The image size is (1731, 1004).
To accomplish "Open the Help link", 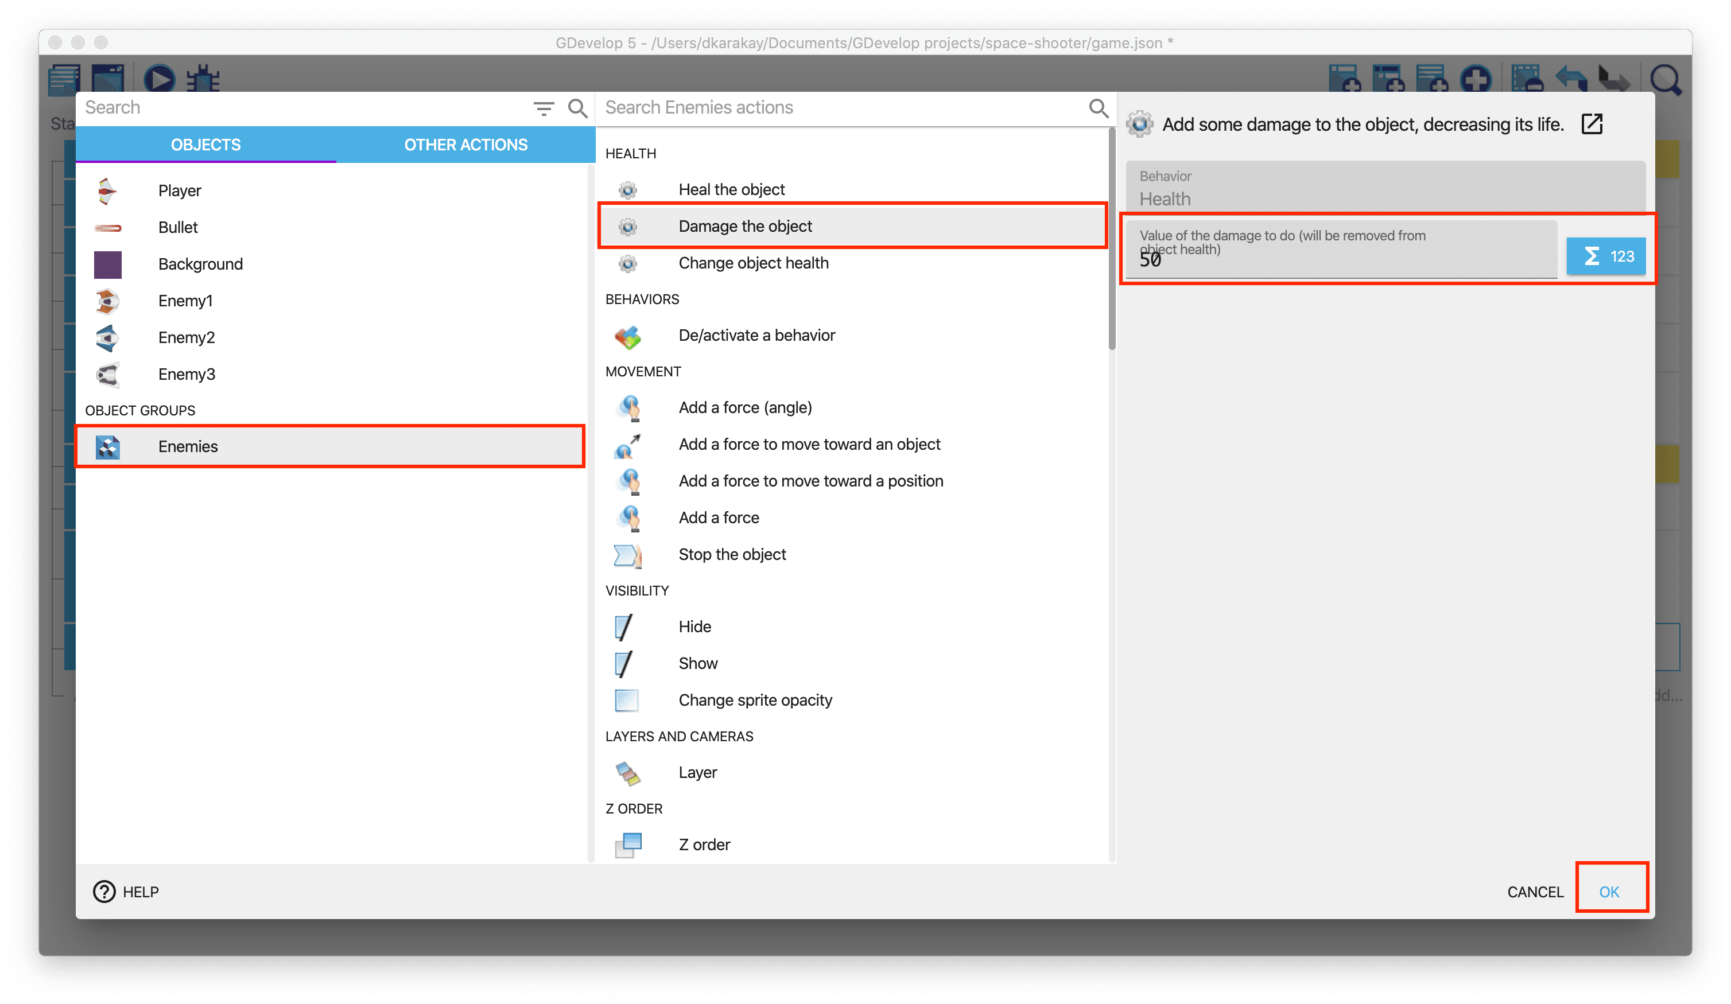I will pos(126,892).
